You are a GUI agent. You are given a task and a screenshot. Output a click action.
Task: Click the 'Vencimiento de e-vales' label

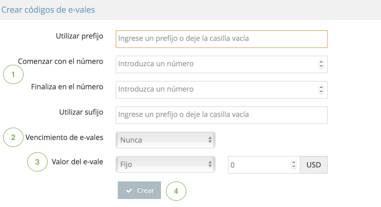(64, 137)
